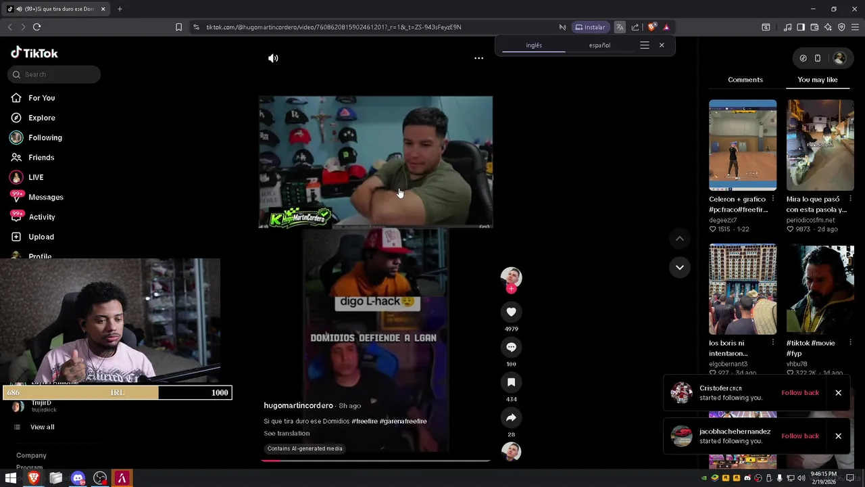Viewport: 865px width, 487px height.
Task: Share the video with arrow icon
Action: [x=511, y=417]
